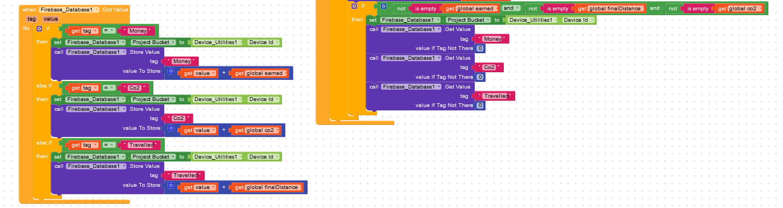
Task: Click the 'Co2' text in the left Store Value tag
Action: (x=179, y=118)
